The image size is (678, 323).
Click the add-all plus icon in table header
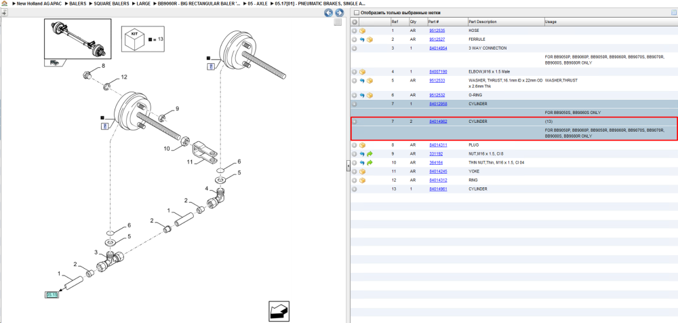(354, 22)
